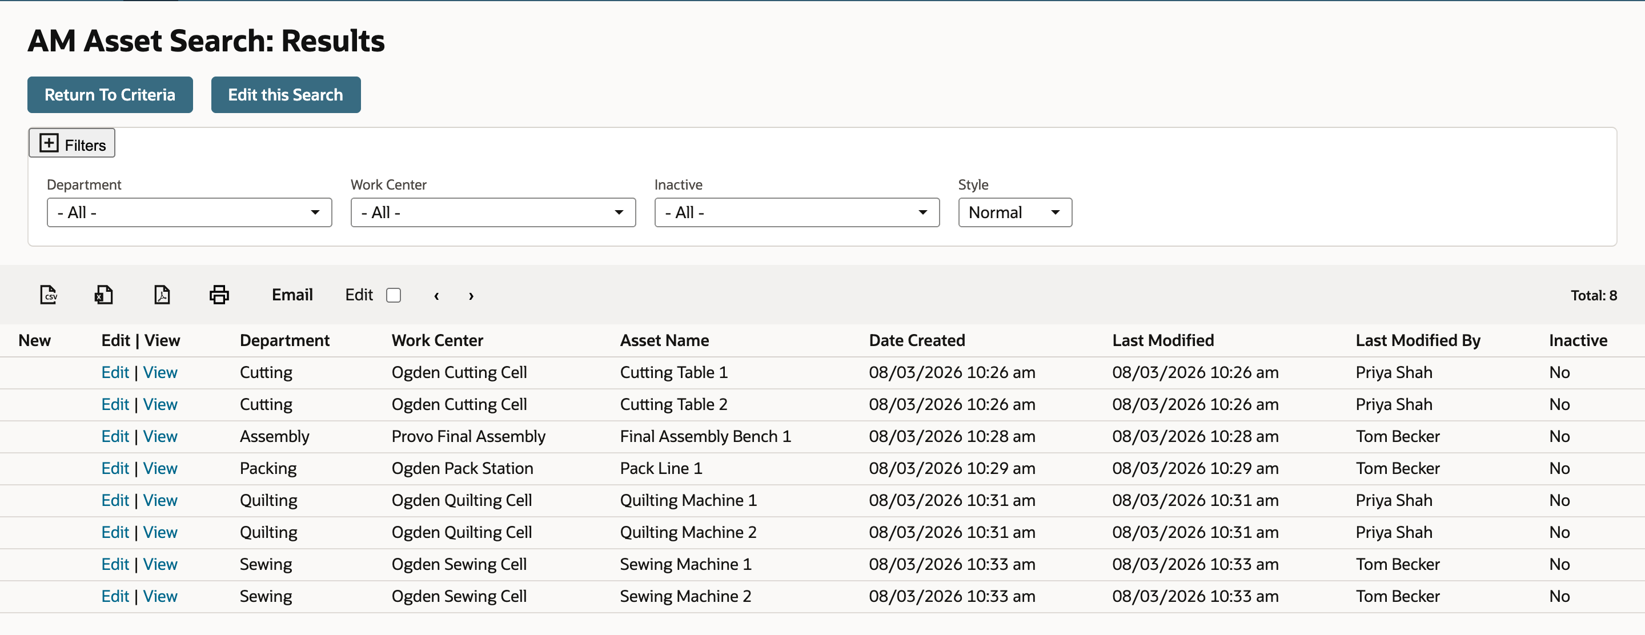Enable the inline Edit checkbox

coord(394,295)
